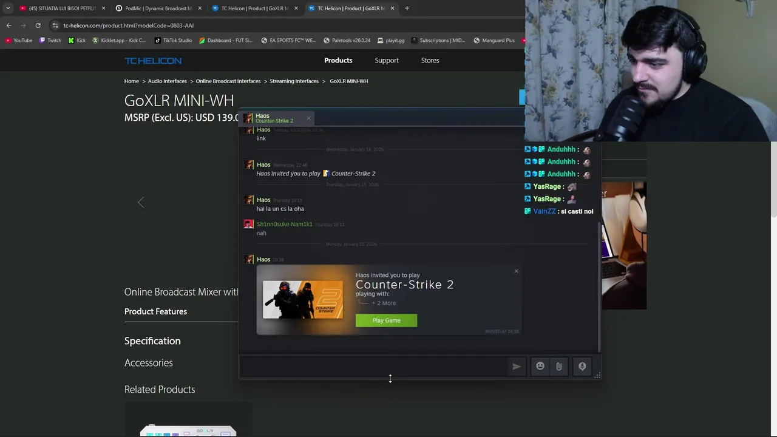Image resolution: width=777 pixels, height=437 pixels.
Task: Open the TikTok Studio bookmark
Action: (x=173, y=40)
